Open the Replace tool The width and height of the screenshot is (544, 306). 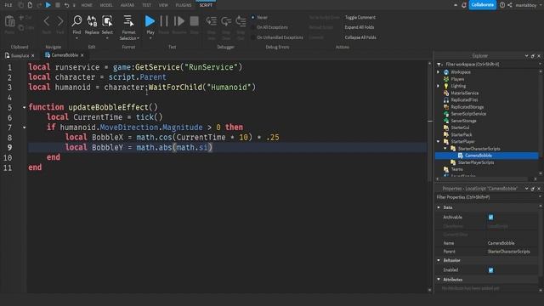[x=92, y=21]
